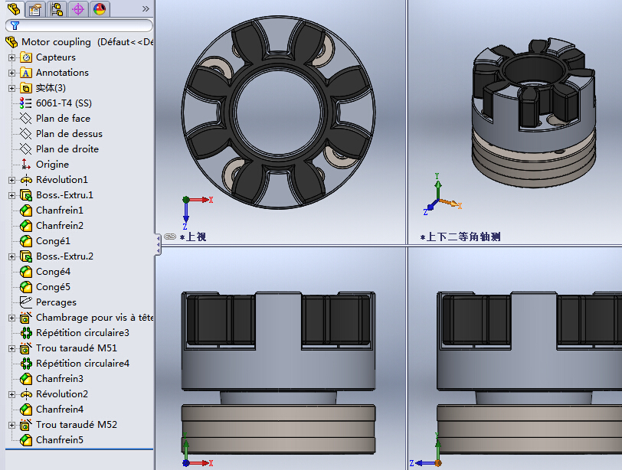Select the solid bodies folder icon

26,88
